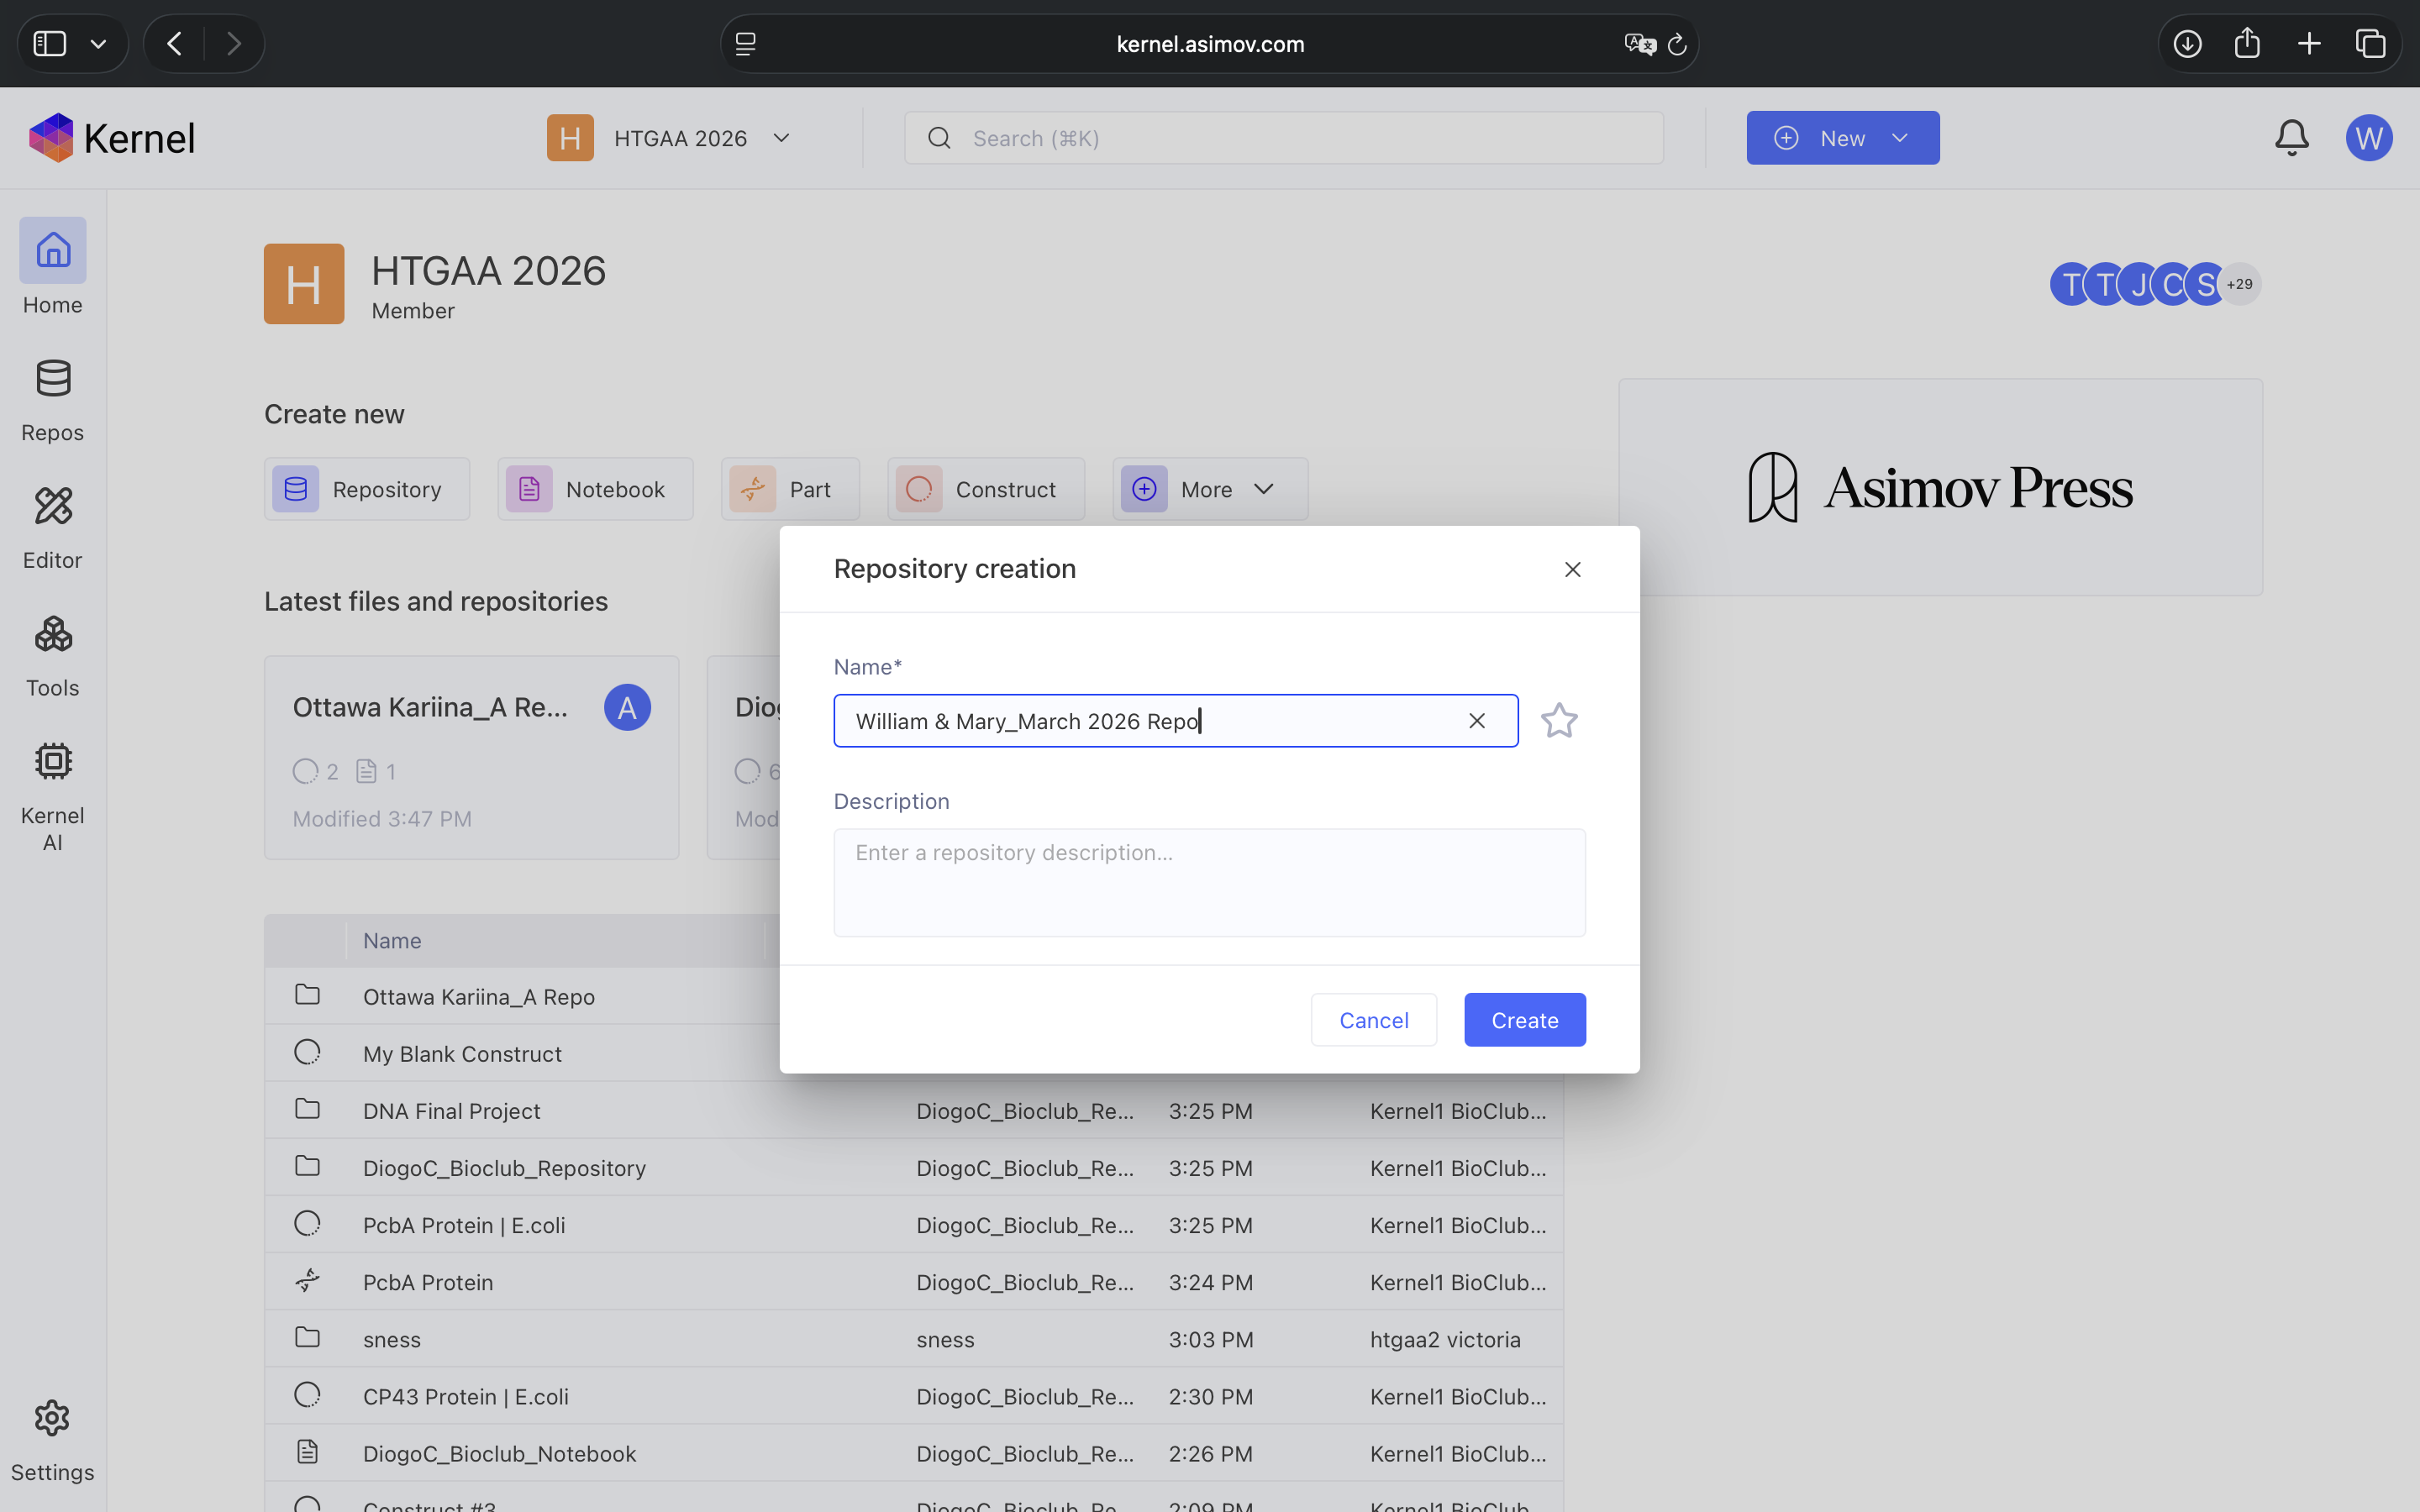Clear the repository name field
Screen dimensions: 2420x1512
click(1477, 721)
